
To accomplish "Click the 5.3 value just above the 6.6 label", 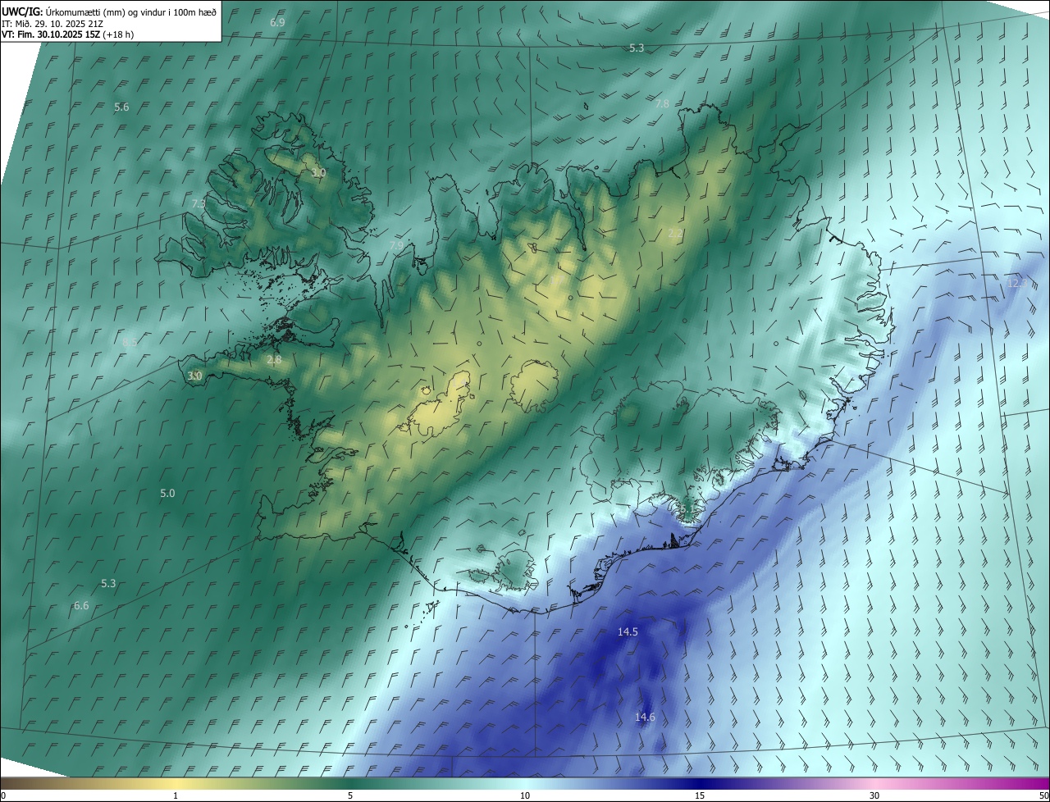I will click(x=108, y=583).
